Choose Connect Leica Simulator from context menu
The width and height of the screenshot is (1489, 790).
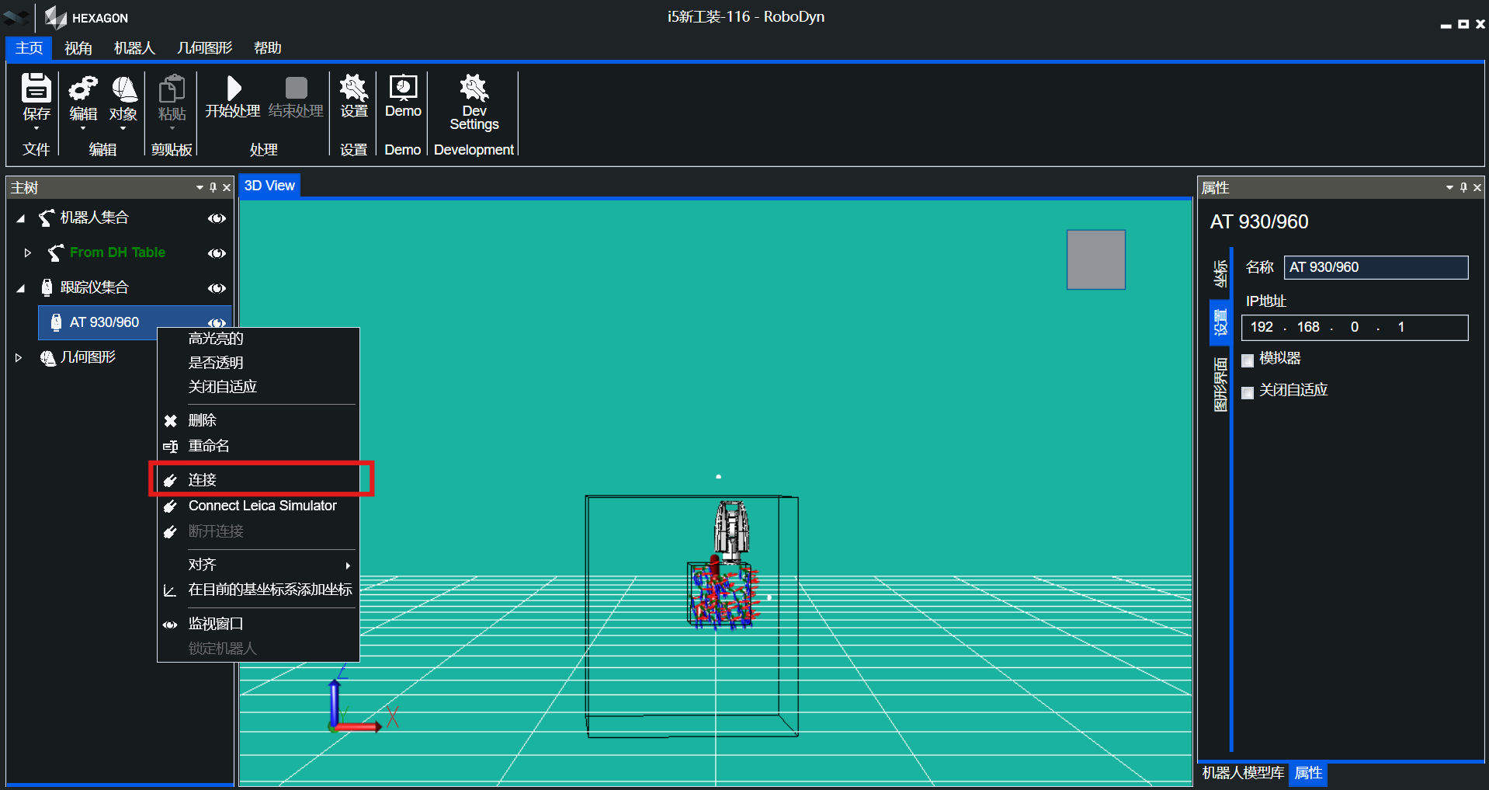pos(262,506)
